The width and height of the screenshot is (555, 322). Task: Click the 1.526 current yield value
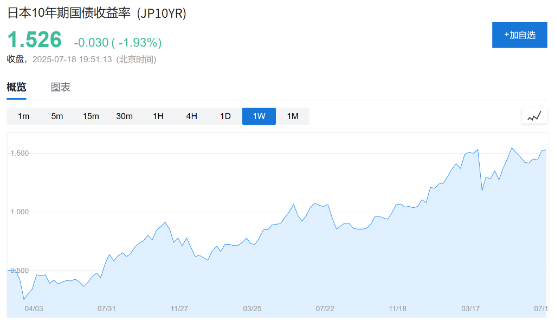point(34,41)
